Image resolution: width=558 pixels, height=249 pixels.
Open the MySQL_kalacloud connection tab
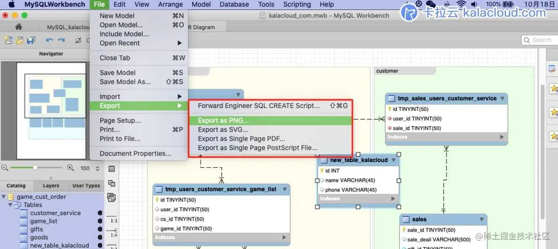(68, 27)
